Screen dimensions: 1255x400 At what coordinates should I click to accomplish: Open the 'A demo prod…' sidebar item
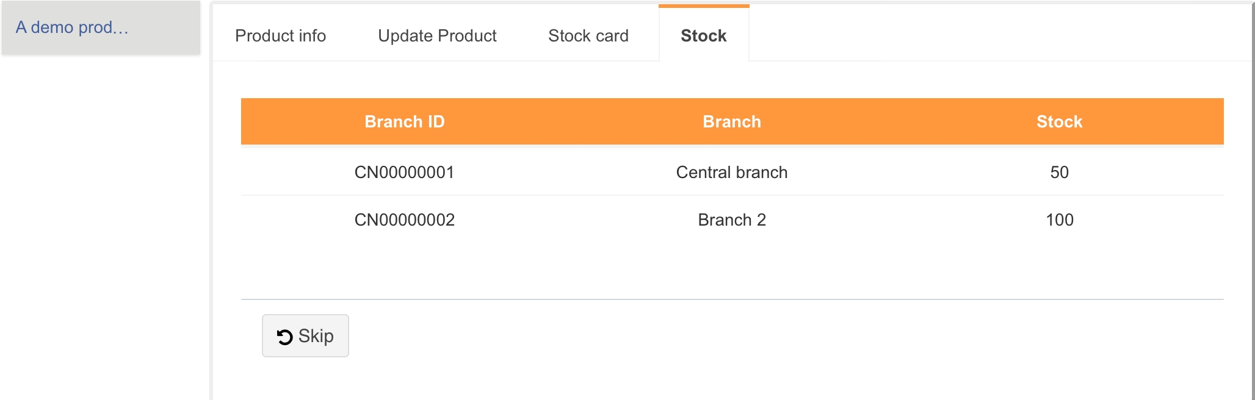72,27
